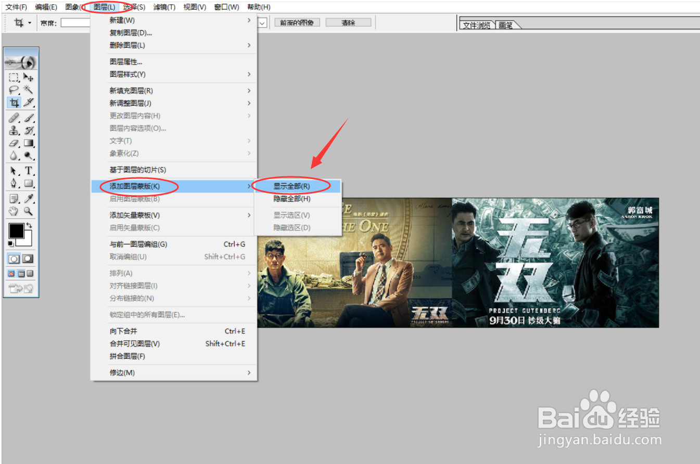Select the Rectangle shape tool
700x464 pixels.
29,183
